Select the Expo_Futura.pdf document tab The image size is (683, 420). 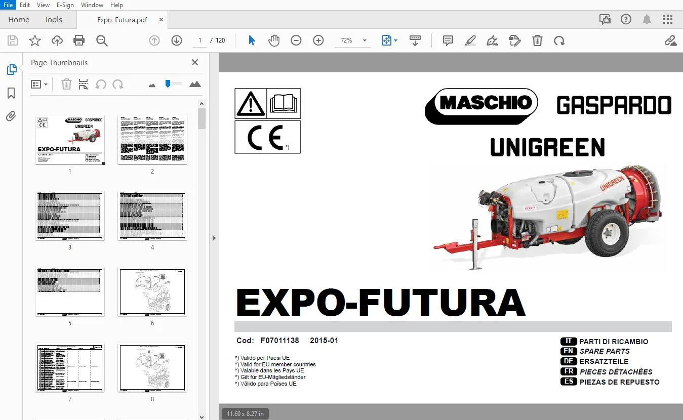(122, 20)
